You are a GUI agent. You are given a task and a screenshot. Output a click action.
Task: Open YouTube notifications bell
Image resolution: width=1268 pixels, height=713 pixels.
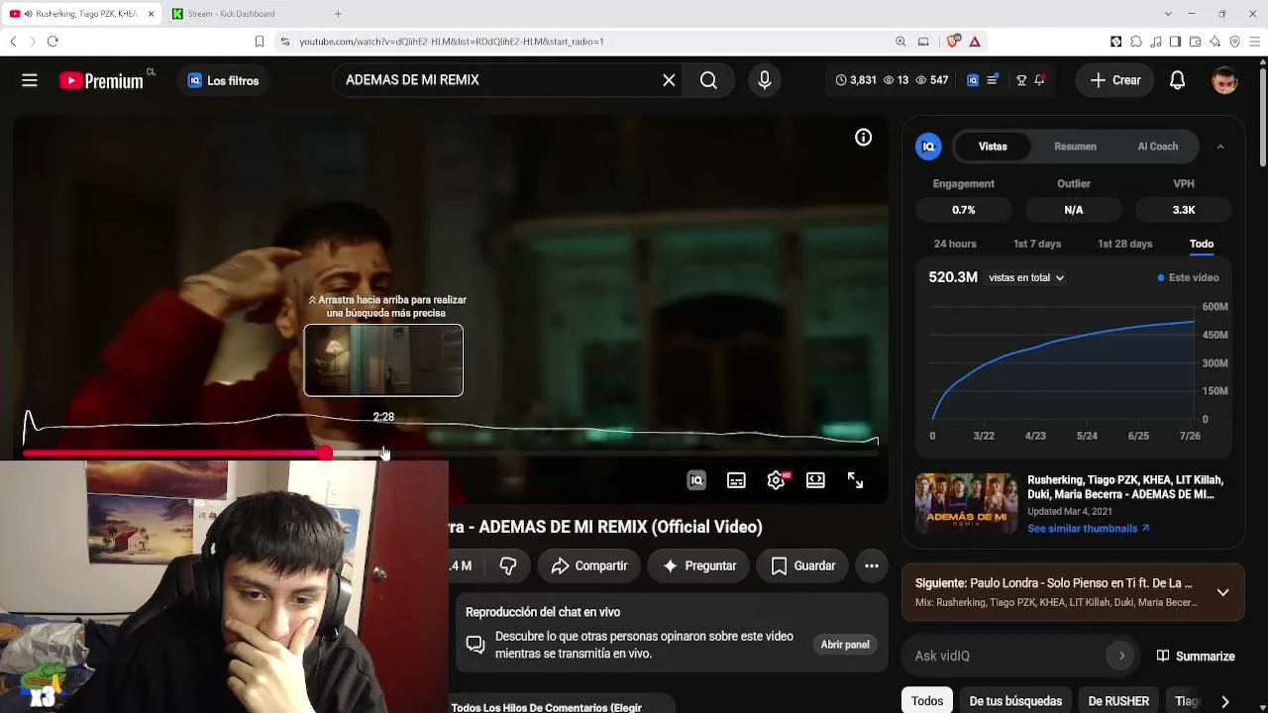point(1177,80)
